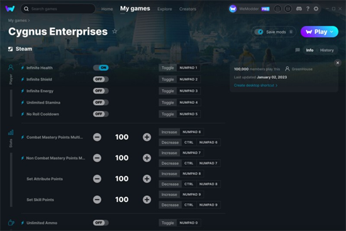Click the plus icon for Set Skill Points

click(x=147, y=200)
